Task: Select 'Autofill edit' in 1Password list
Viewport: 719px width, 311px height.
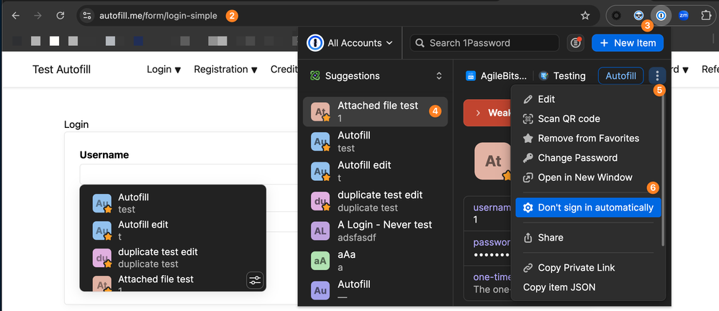Action: (375, 171)
